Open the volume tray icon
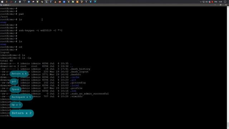This screenshot has height=129, width=229. pos(206,2)
